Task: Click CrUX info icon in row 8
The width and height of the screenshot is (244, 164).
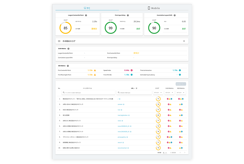Action: (171, 137)
